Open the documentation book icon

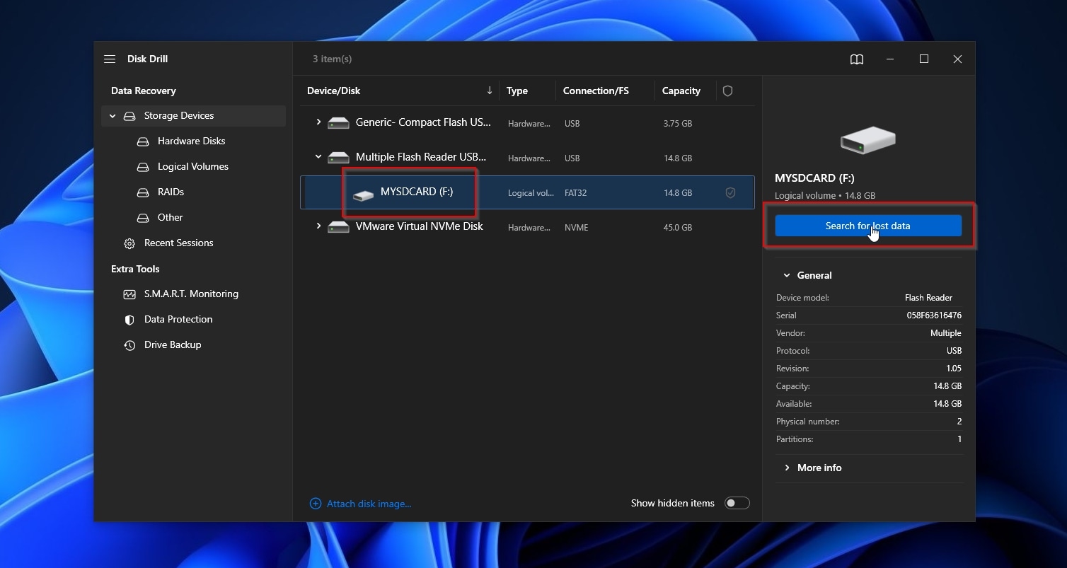pyautogui.click(x=856, y=59)
